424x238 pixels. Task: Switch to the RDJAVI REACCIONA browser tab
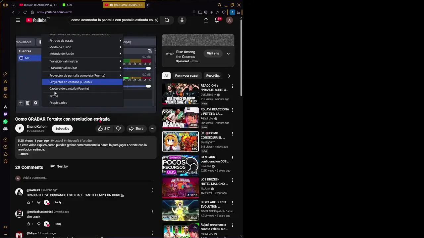pyautogui.click(x=38, y=5)
